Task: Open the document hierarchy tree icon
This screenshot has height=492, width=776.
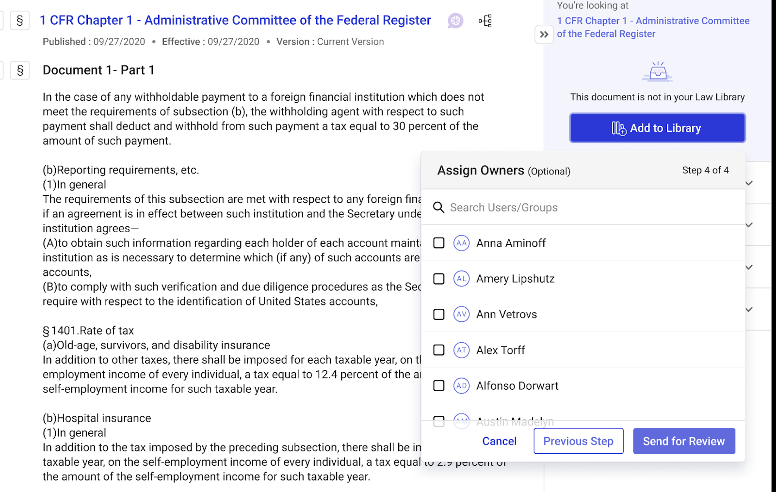Action: (x=485, y=21)
